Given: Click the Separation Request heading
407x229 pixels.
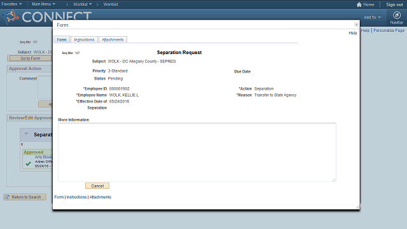Looking at the screenshot, I should (179, 52).
